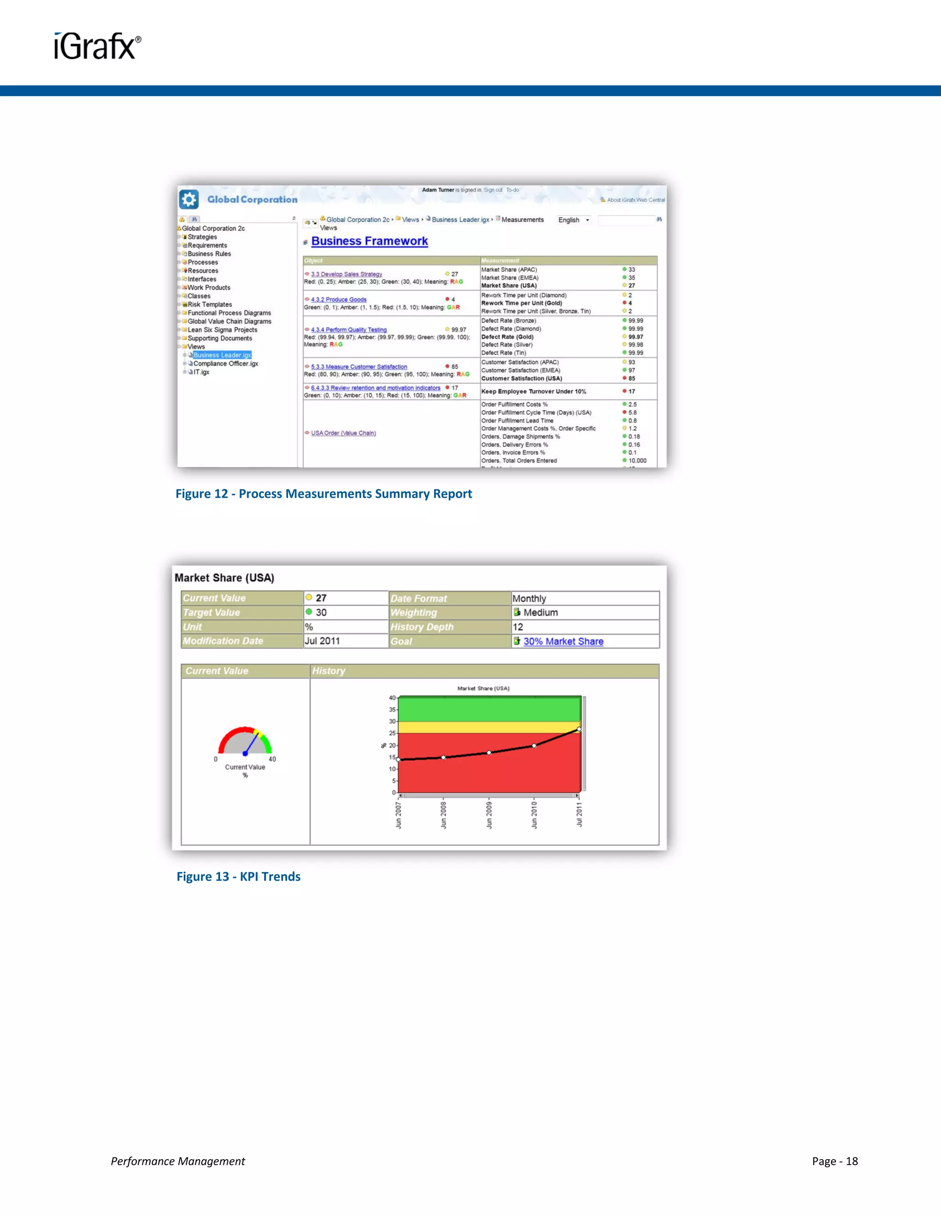Expand the Processes tree node
The height and width of the screenshot is (1217, 941).
pyautogui.click(x=180, y=262)
